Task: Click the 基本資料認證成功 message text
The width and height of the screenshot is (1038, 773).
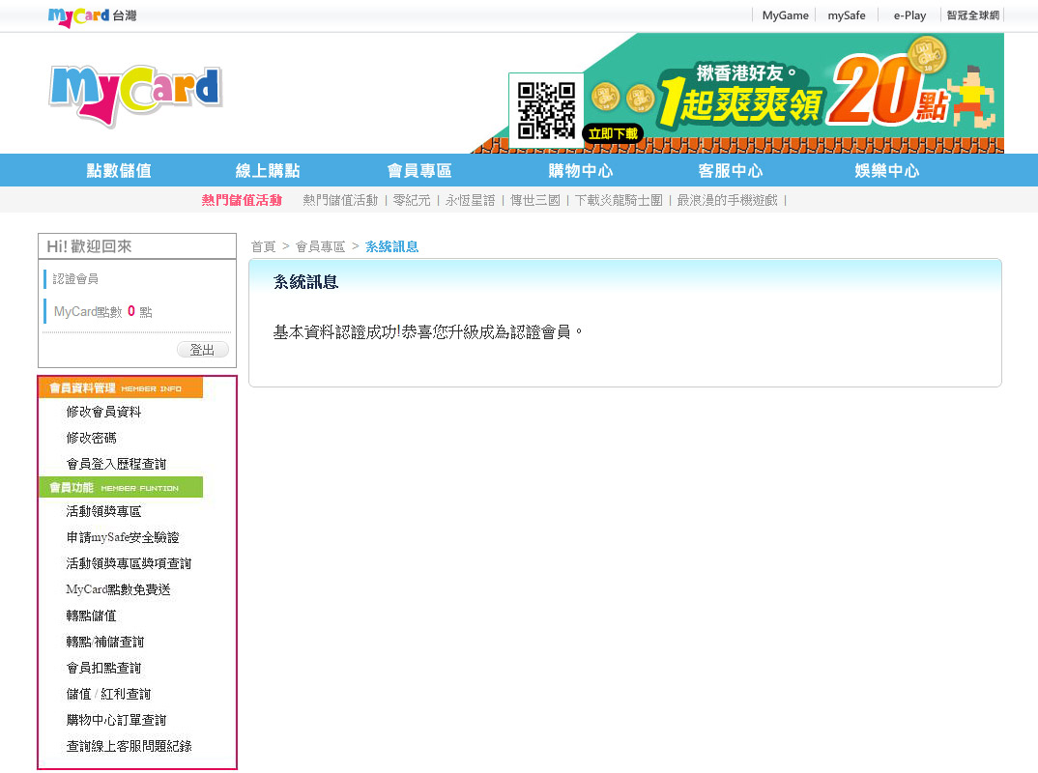Action: tap(428, 332)
